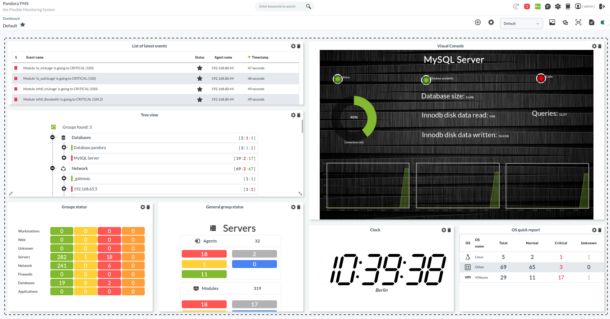Click red Cache indicator

[x=541, y=78]
